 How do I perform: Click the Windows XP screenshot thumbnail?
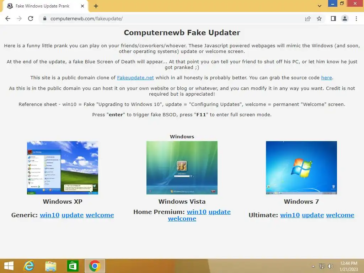point(63,168)
